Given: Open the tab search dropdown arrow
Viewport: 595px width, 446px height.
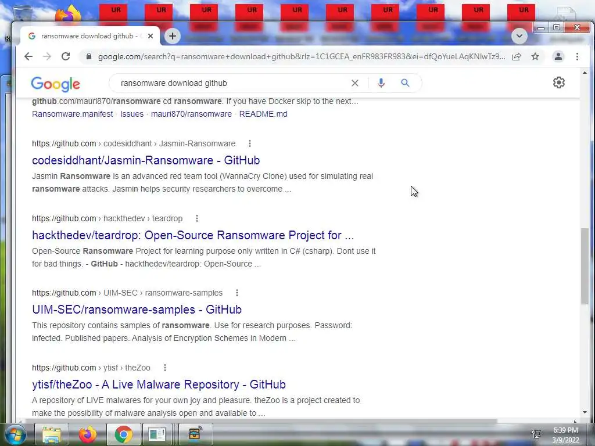Looking at the screenshot, I should tap(519, 36).
